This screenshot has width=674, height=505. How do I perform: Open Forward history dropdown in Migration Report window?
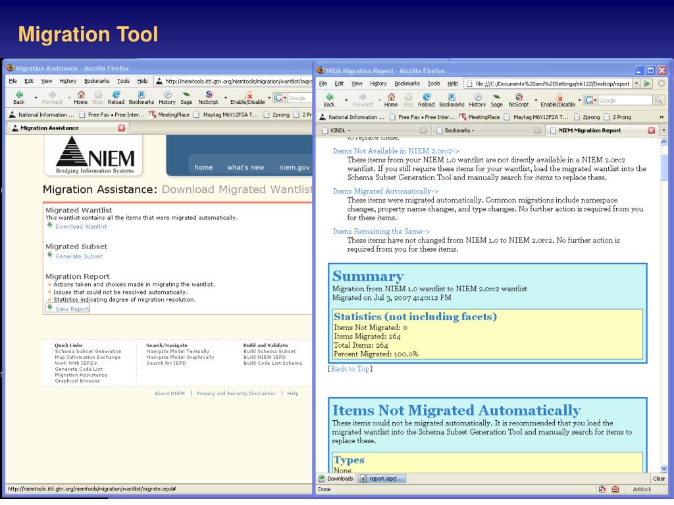click(379, 100)
